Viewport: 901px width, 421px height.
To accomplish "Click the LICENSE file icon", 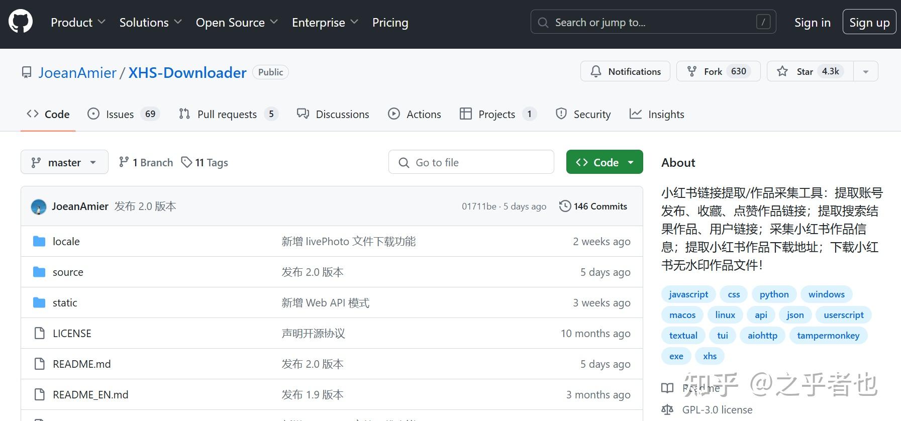I will pyautogui.click(x=39, y=334).
